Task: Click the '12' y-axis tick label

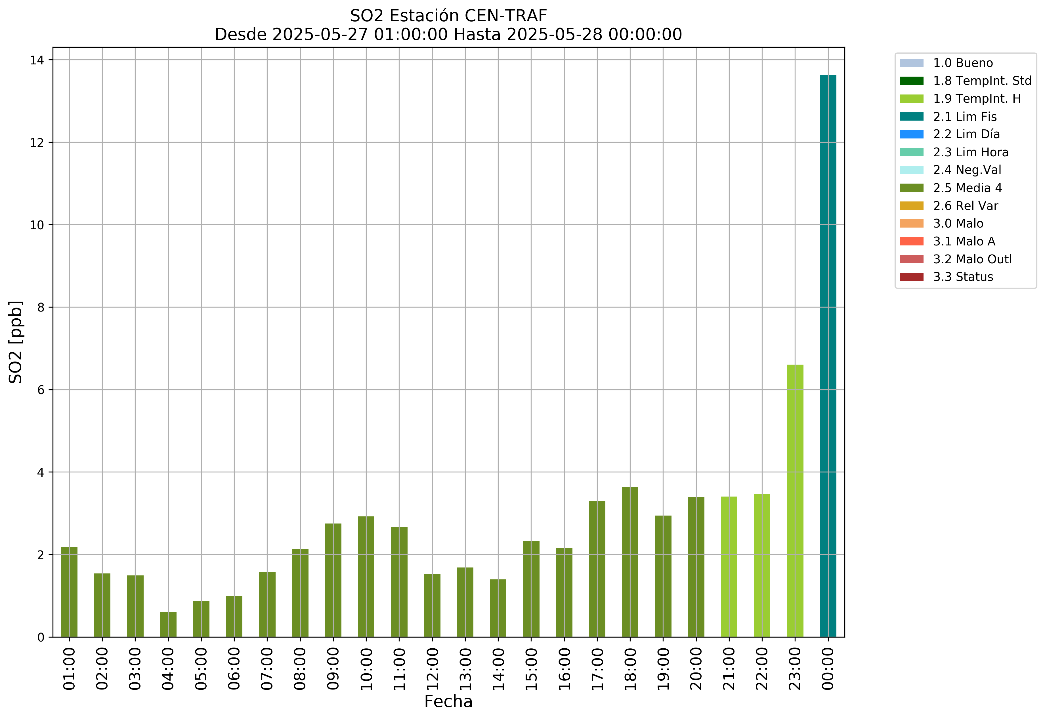Action: (x=37, y=143)
